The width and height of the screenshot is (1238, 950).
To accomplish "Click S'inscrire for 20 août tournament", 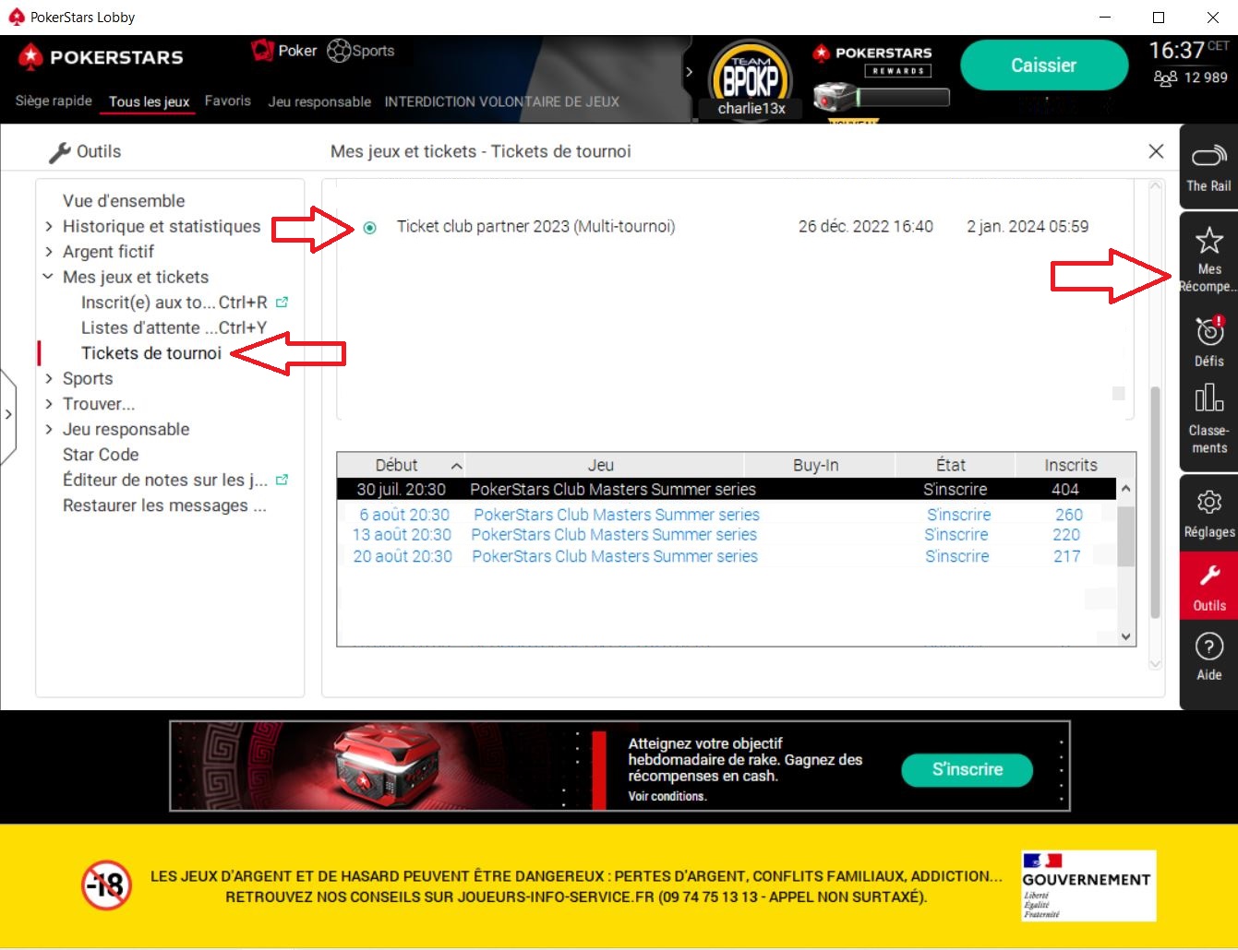I will pyautogui.click(x=957, y=556).
